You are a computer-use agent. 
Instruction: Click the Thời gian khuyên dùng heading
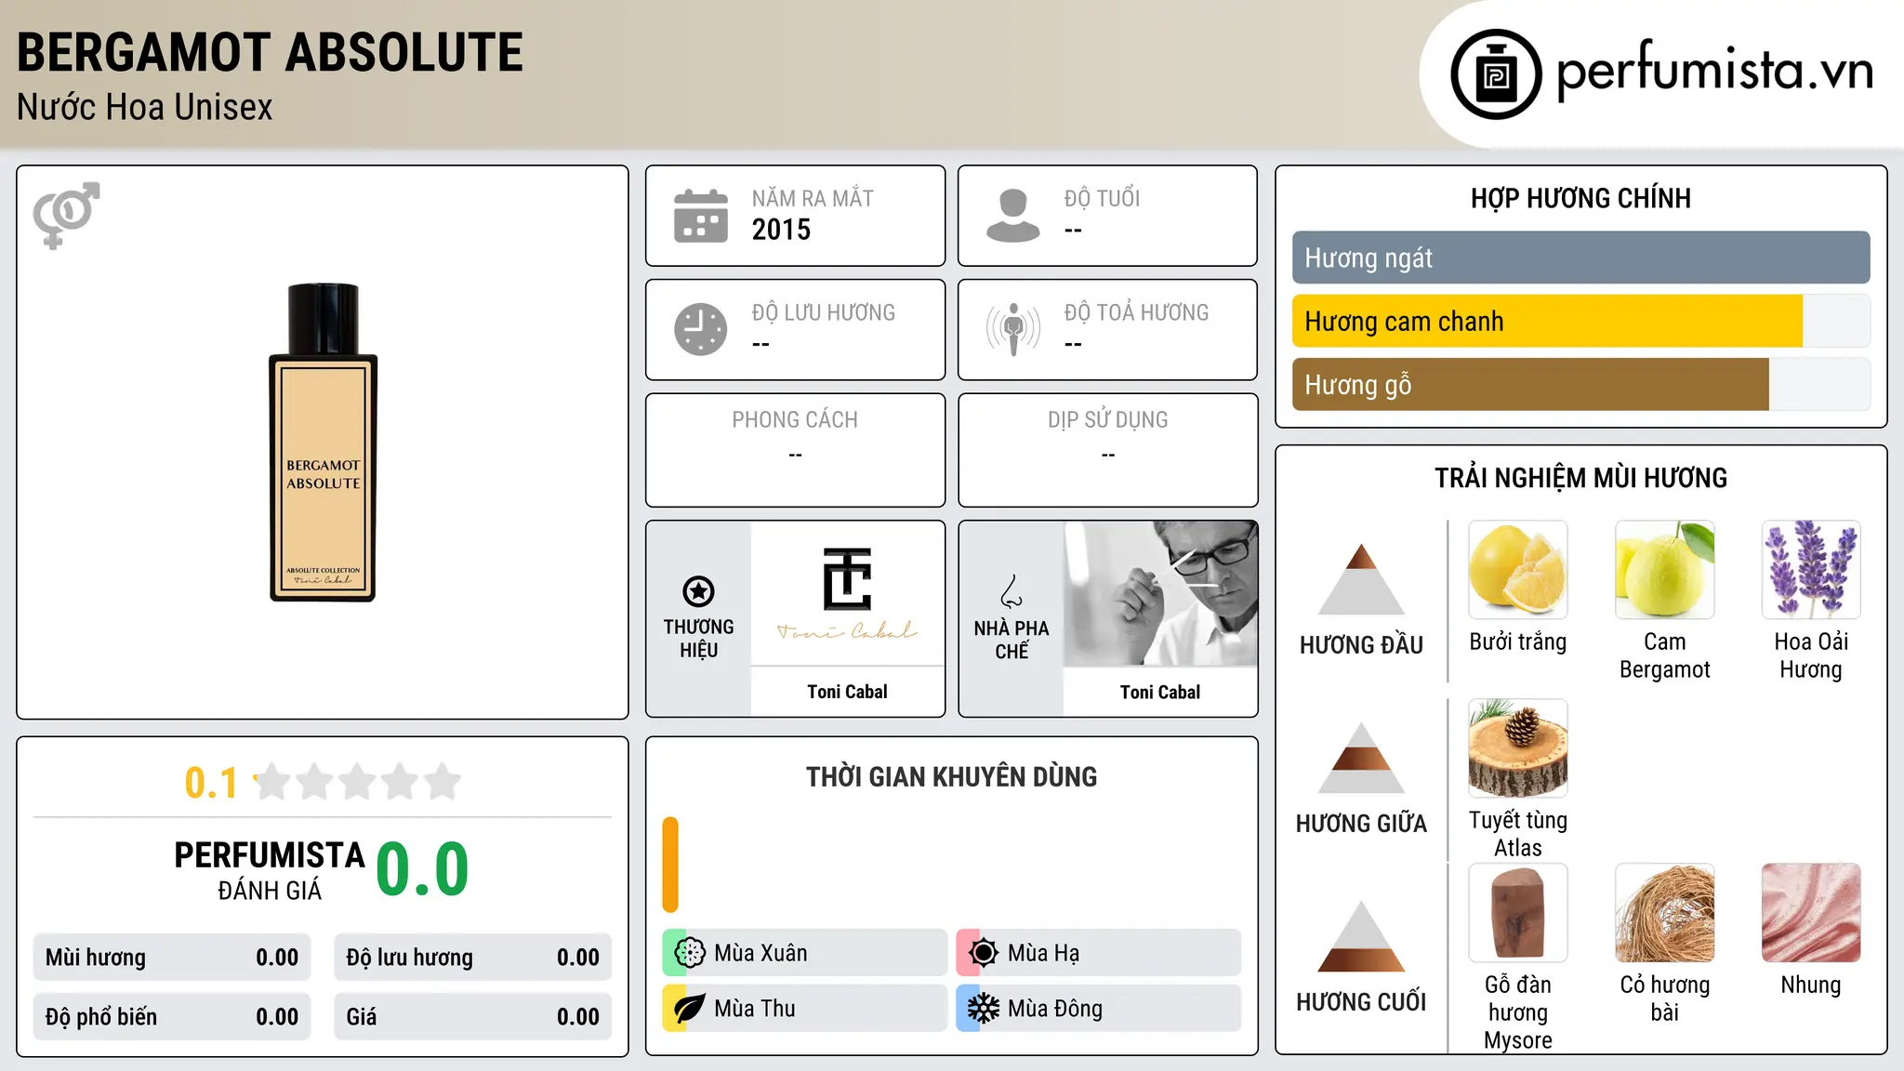tap(951, 776)
